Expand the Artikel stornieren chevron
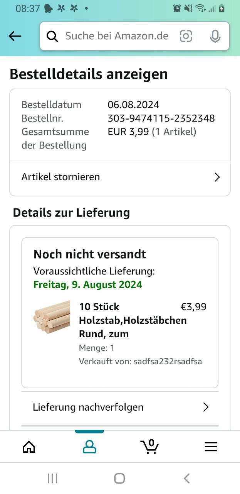The width and height of the screenshot is (240, 494). click(217, 177)
